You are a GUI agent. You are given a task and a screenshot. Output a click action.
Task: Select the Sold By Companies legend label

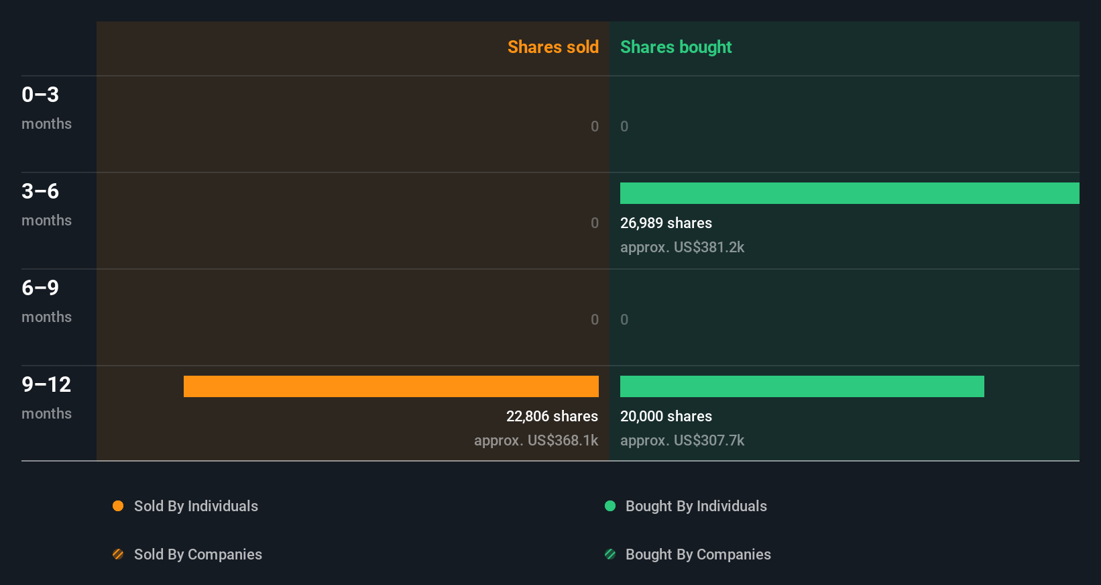click(198, 554)
